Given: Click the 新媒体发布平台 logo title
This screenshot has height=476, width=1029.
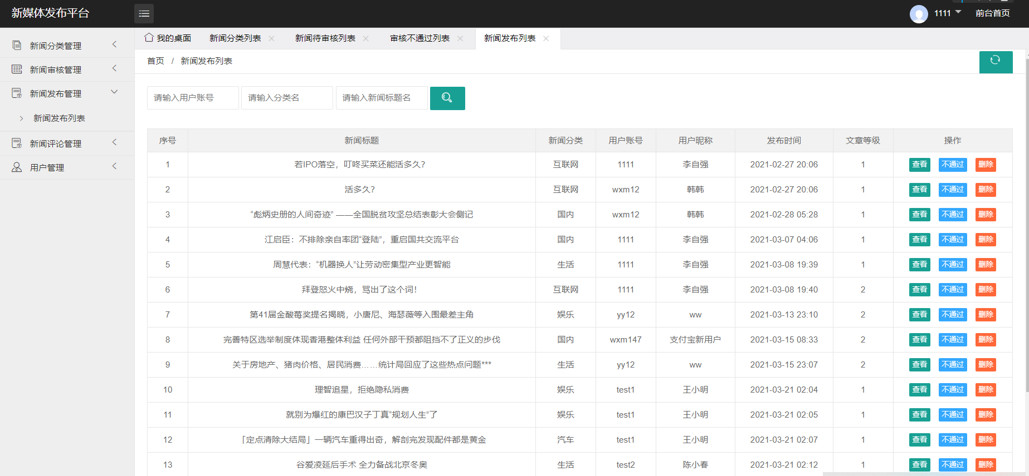Looking at the screenshot, I should pyautogui.click(x=50, y=13).
